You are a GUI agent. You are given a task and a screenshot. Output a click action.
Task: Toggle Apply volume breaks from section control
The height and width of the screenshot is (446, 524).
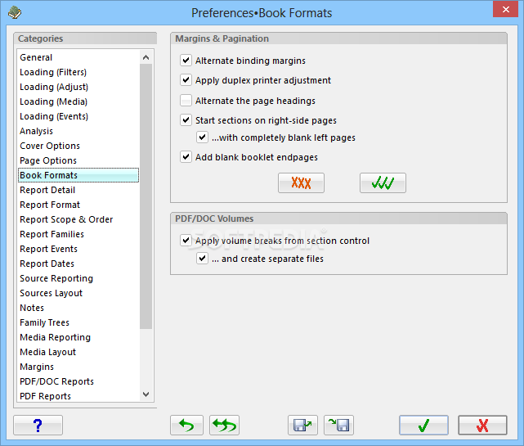pos(186,241)
